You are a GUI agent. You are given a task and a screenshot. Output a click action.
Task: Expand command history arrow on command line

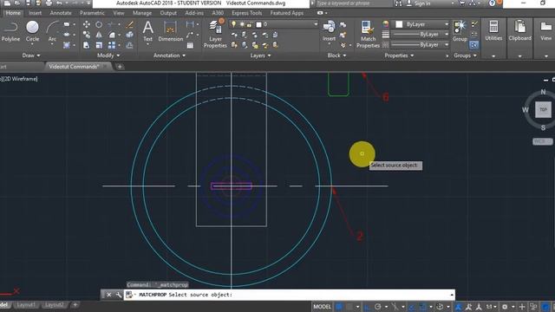click(452, 295)
